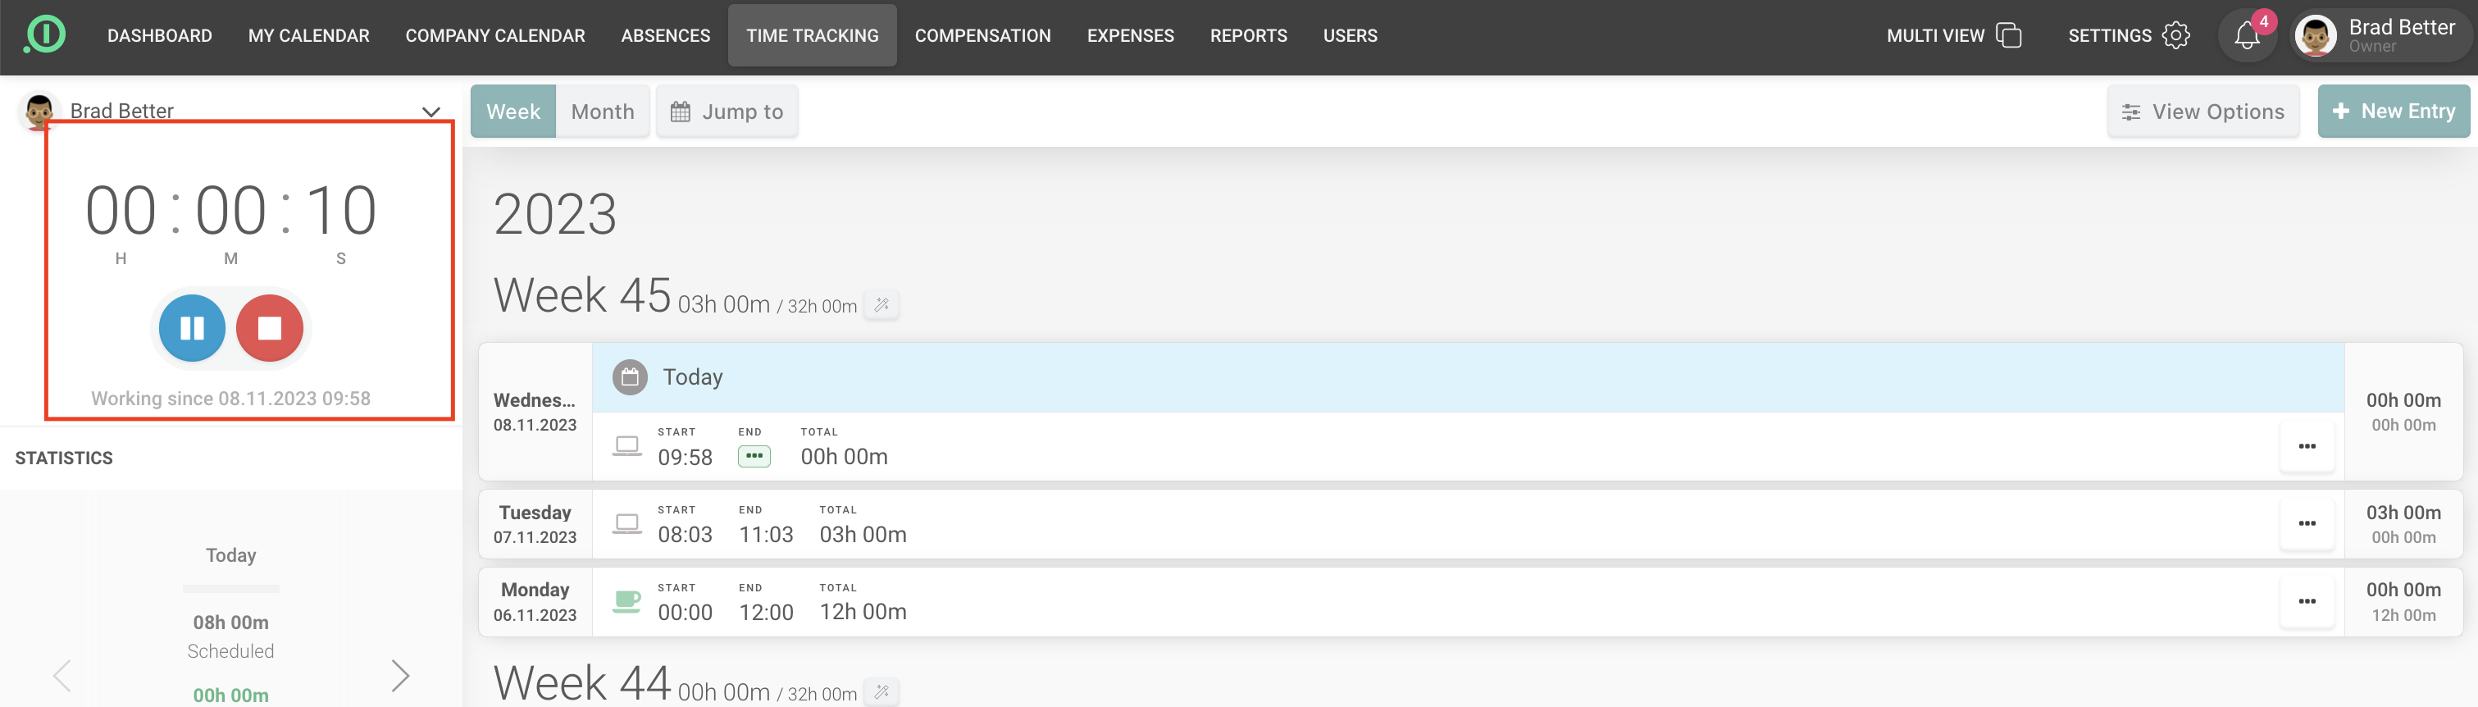Click the Multi View icon
Viewport: 2478px width, 707px height.
pyautogui.click(x=2009, y=35)
